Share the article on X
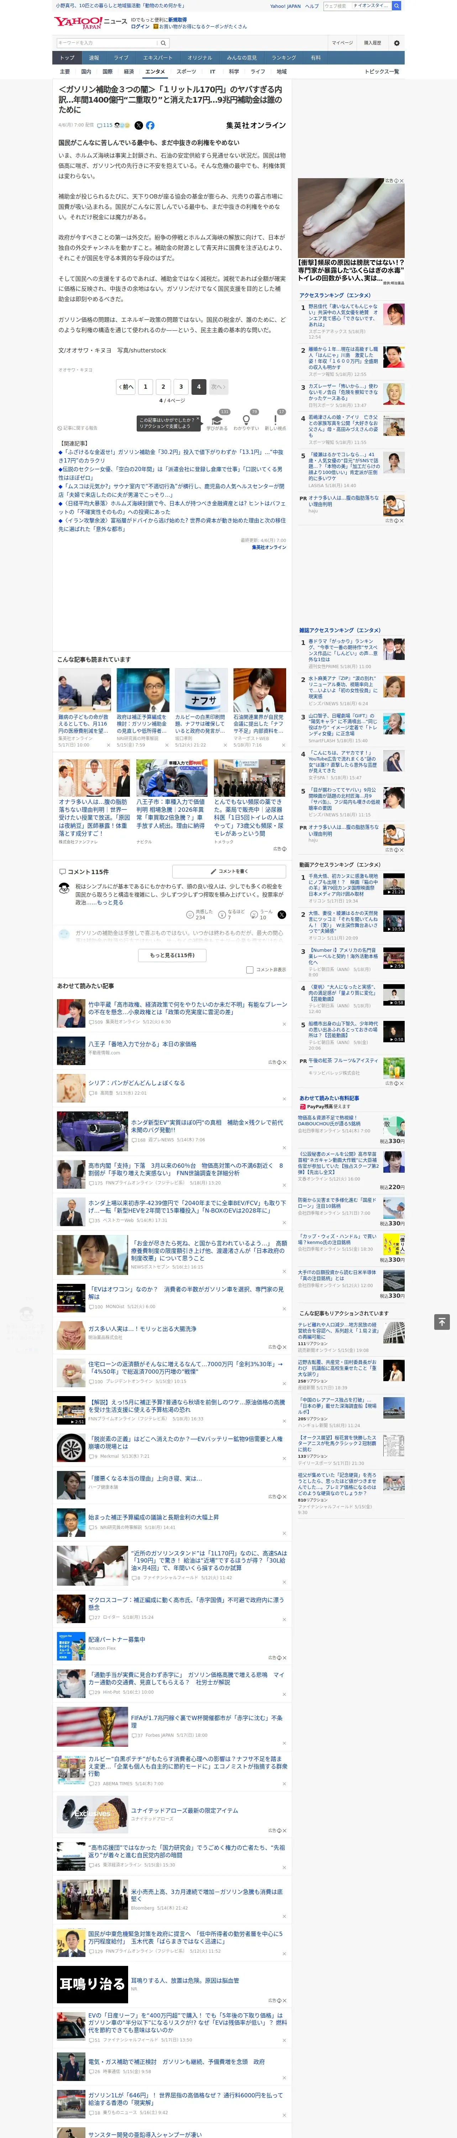 138,125
